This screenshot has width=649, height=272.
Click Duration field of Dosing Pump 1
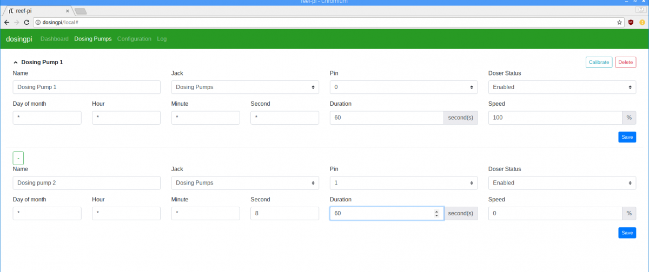(387, 118)
